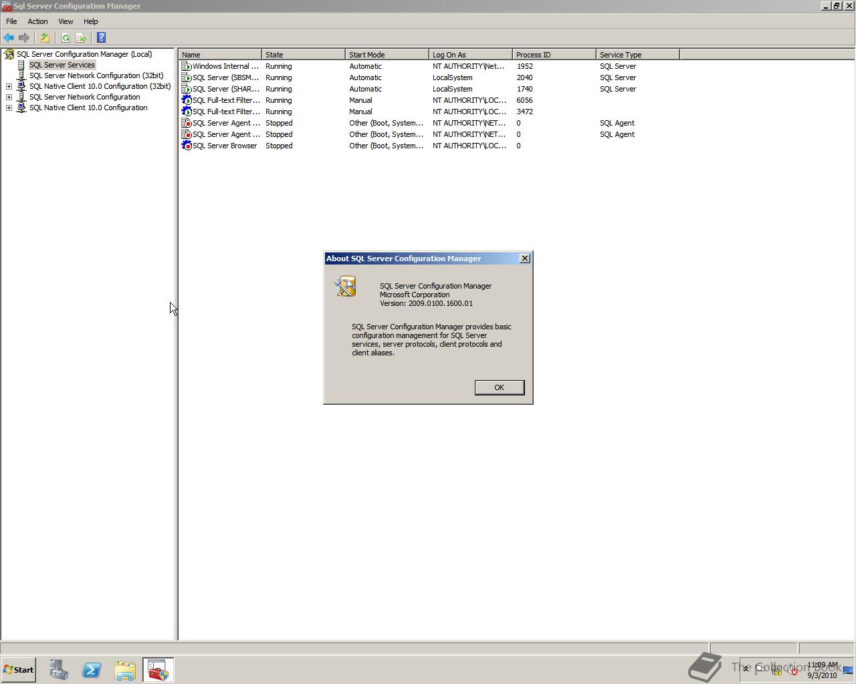Click the SQL Configuration Manager taskbar icon

[158, 670]
